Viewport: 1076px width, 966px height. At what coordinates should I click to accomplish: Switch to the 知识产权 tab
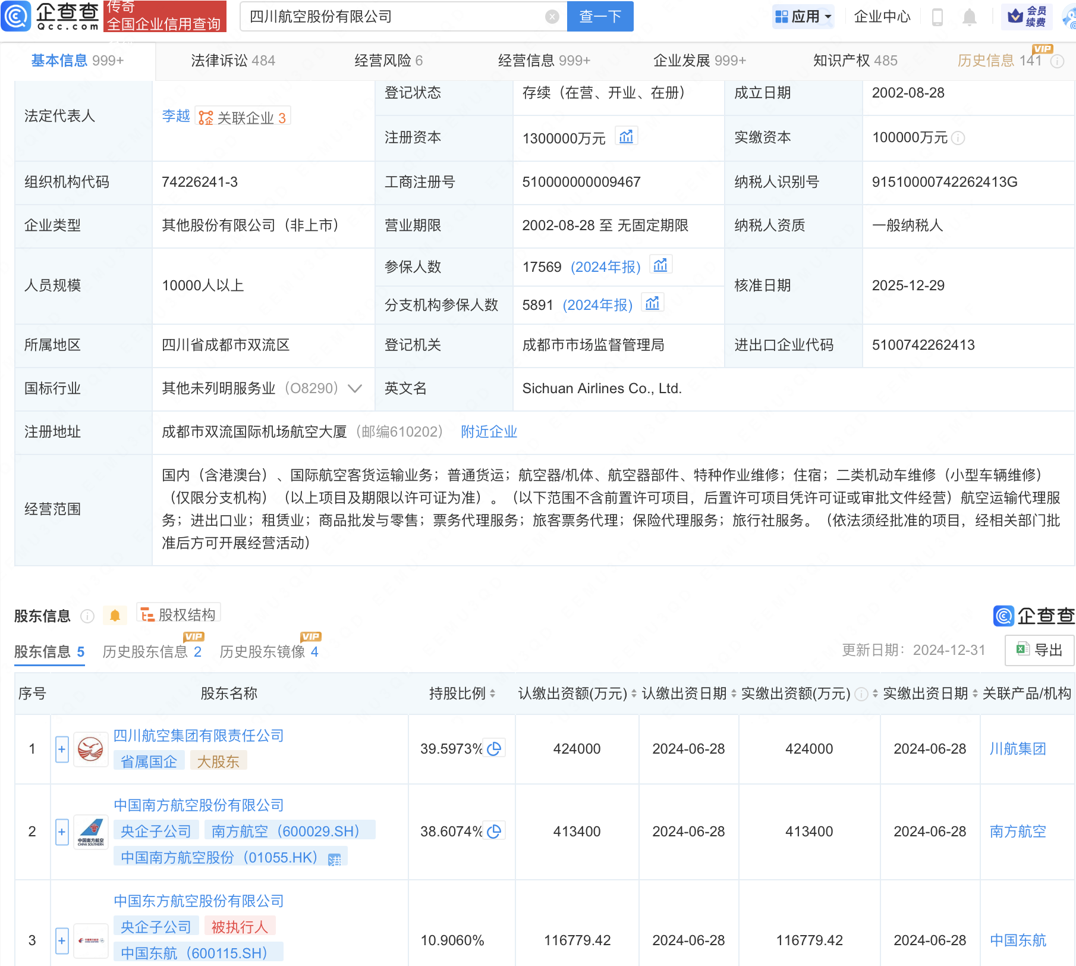[855, 61]
